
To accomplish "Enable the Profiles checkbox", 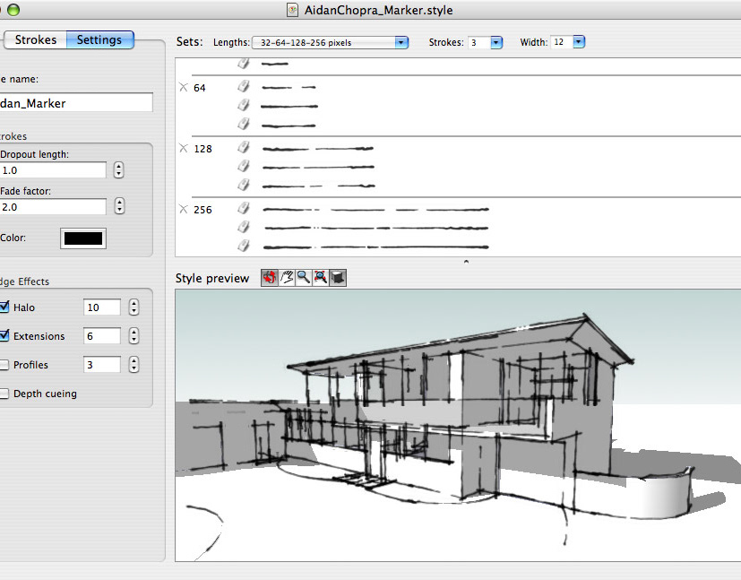I will (4, 365).
